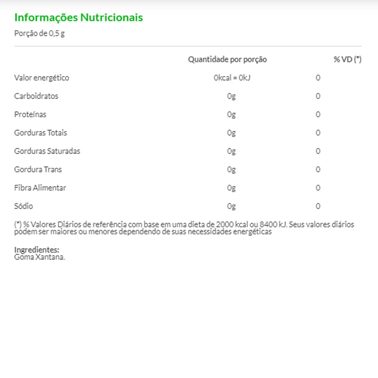Click the % VD value for Valor energético
Image resolution: width=378 pixels, height=378 pixels.
point(318,77)
